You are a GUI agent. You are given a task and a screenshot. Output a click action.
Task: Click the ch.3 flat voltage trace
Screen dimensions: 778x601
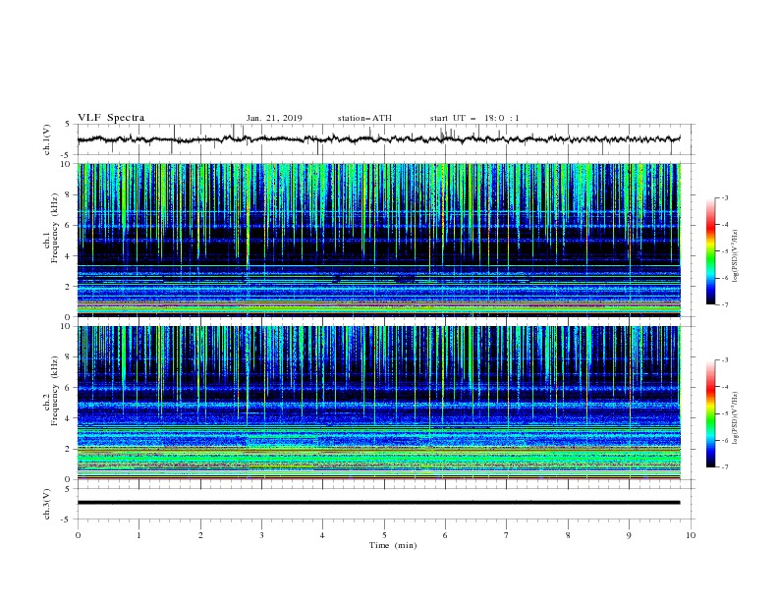[378, 503]
